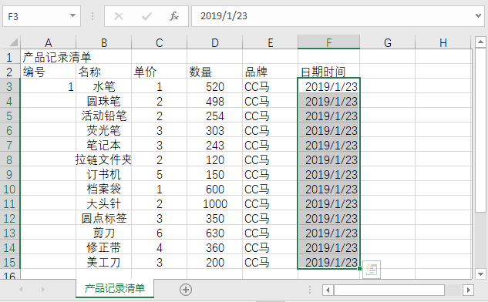
Task: Select row 1 header
Action: 10,57
